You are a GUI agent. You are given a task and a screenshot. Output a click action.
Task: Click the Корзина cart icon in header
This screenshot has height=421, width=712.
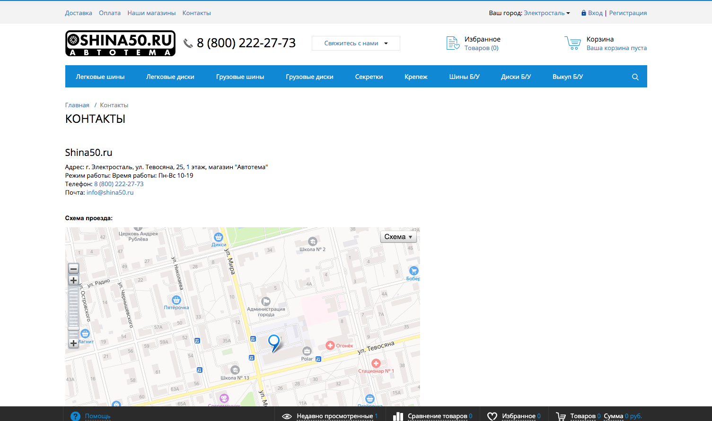[572, 43]
